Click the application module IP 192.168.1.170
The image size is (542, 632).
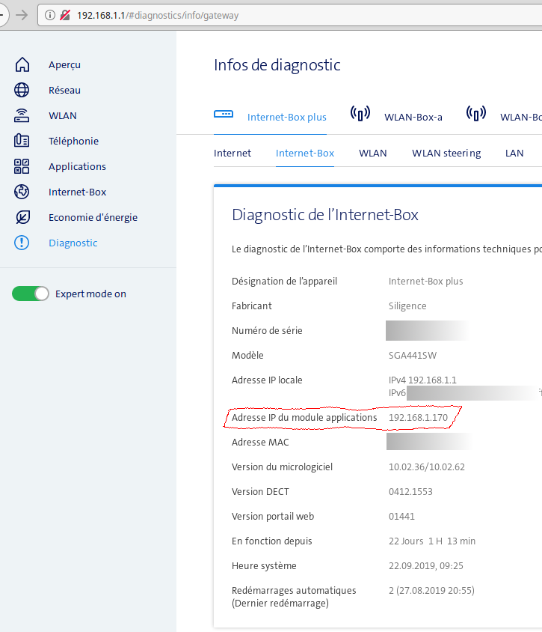(418, 417)
